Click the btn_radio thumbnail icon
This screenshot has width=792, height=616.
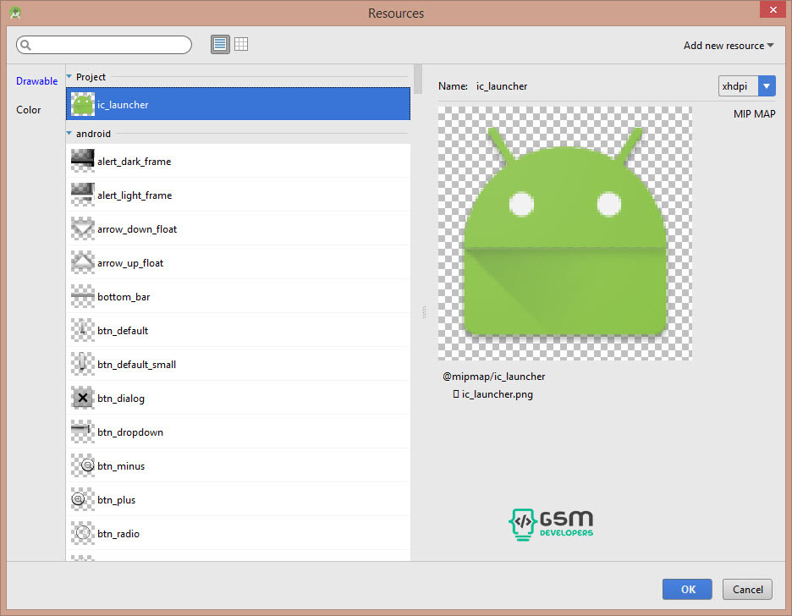[83, 533]
